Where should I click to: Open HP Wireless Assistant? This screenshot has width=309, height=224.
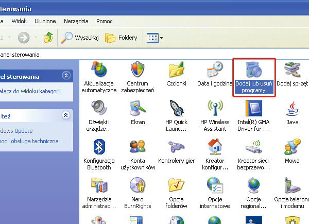click(214, 110)
